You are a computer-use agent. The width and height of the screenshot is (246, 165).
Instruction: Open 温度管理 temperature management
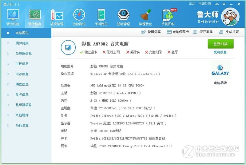click(x=57, y=17)
